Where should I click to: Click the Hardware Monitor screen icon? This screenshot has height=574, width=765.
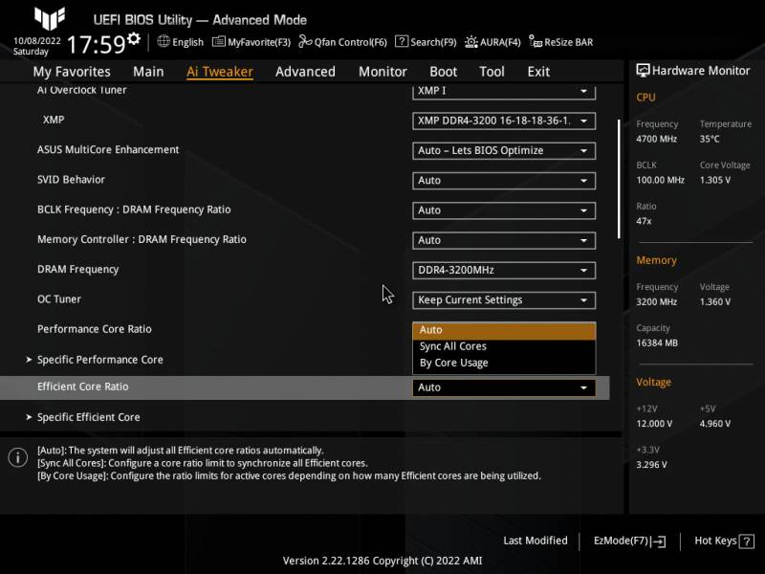(643, 71)
